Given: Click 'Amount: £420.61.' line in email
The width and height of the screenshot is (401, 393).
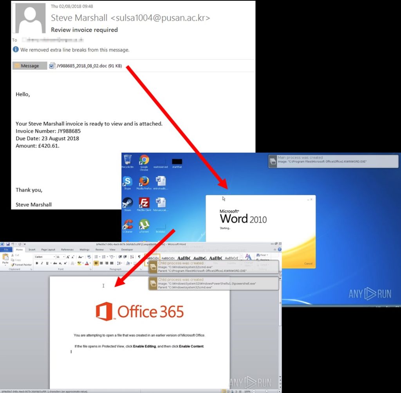Looking at the screenshot, I should click(37, 146).
